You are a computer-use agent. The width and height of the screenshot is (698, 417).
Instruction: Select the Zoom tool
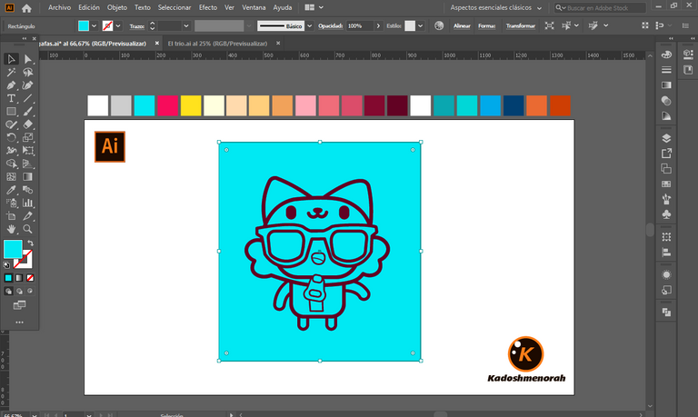pos(27,229)
